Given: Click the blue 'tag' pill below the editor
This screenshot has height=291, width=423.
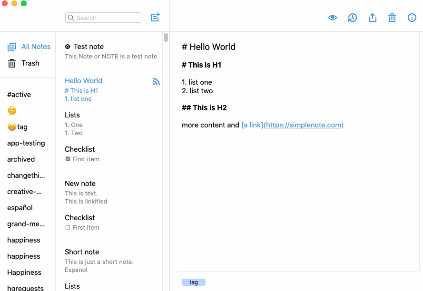Looking at the screenshot, I should click(x=194, y=282).
